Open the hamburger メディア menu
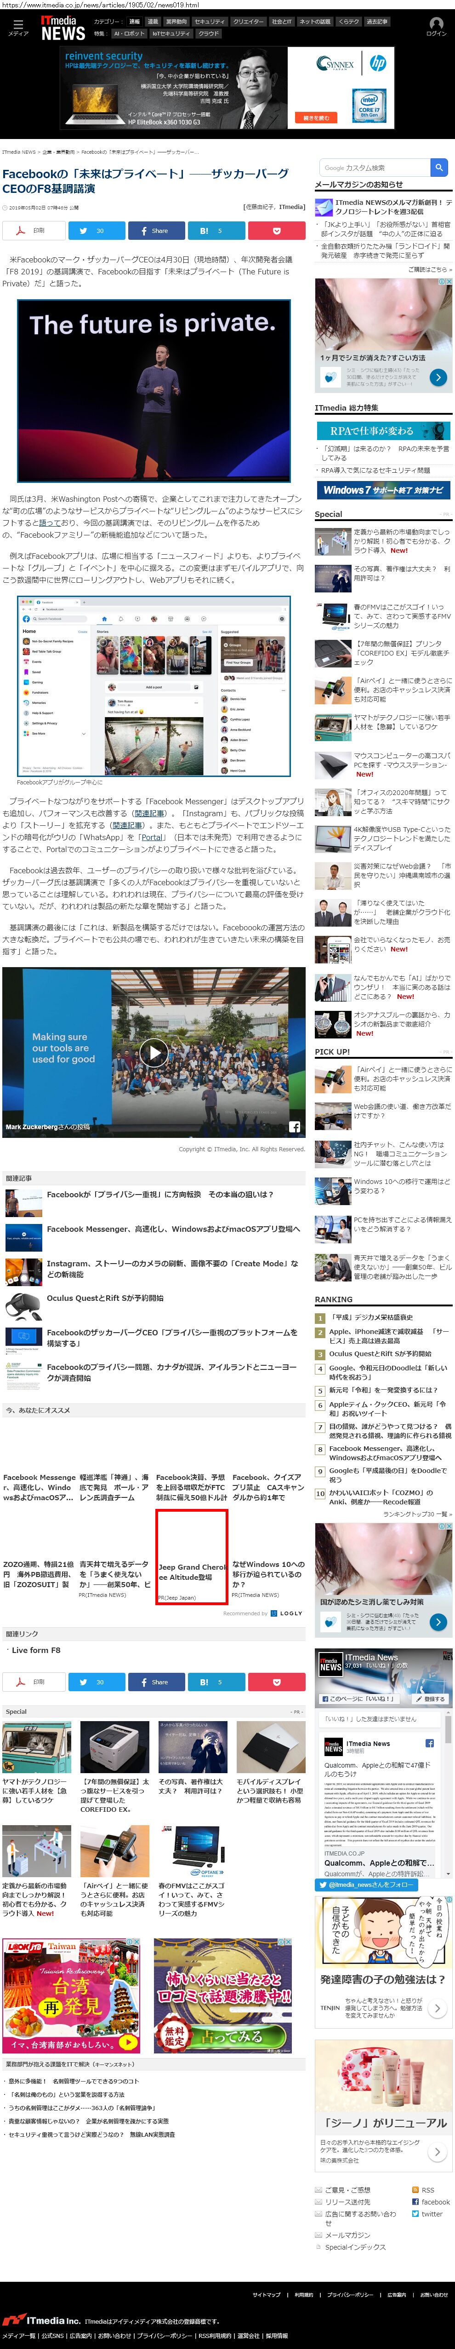 (x=18, y=27)
